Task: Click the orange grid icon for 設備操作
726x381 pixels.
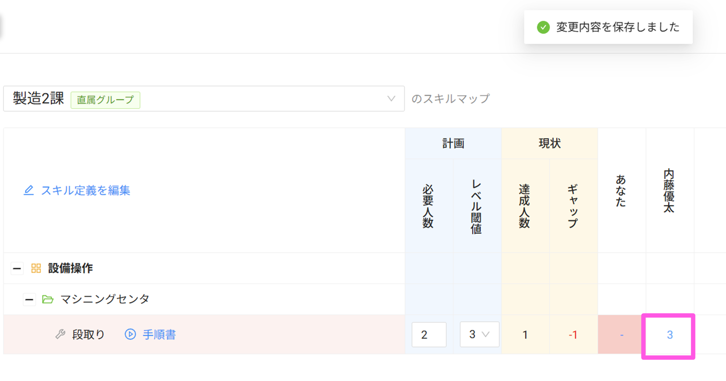Action: pyautogui.click(x=36, y=268)
